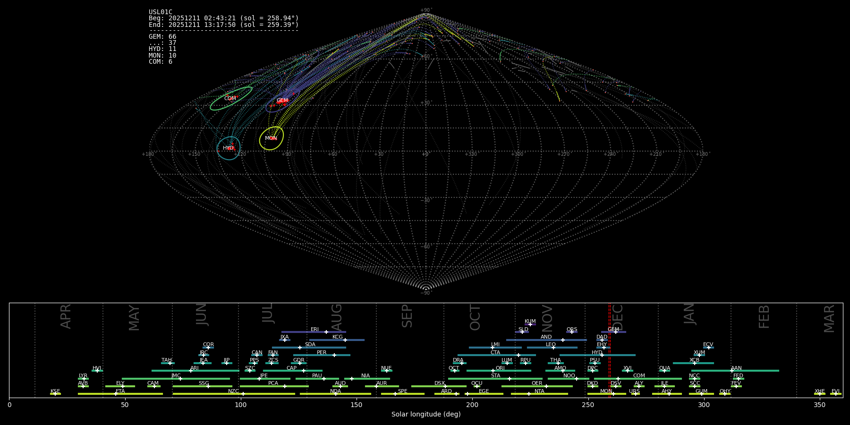Viewport: 850px width, 425px height.
Task: Click the 'GEM: 66' count in legend
Action: 162,37
